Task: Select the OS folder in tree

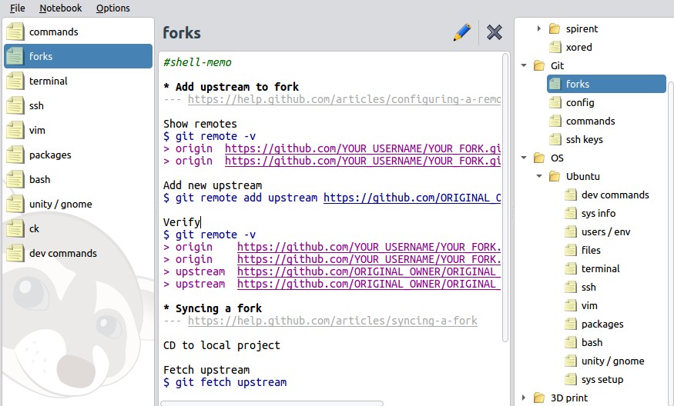Action: click(x=548, y=158)
